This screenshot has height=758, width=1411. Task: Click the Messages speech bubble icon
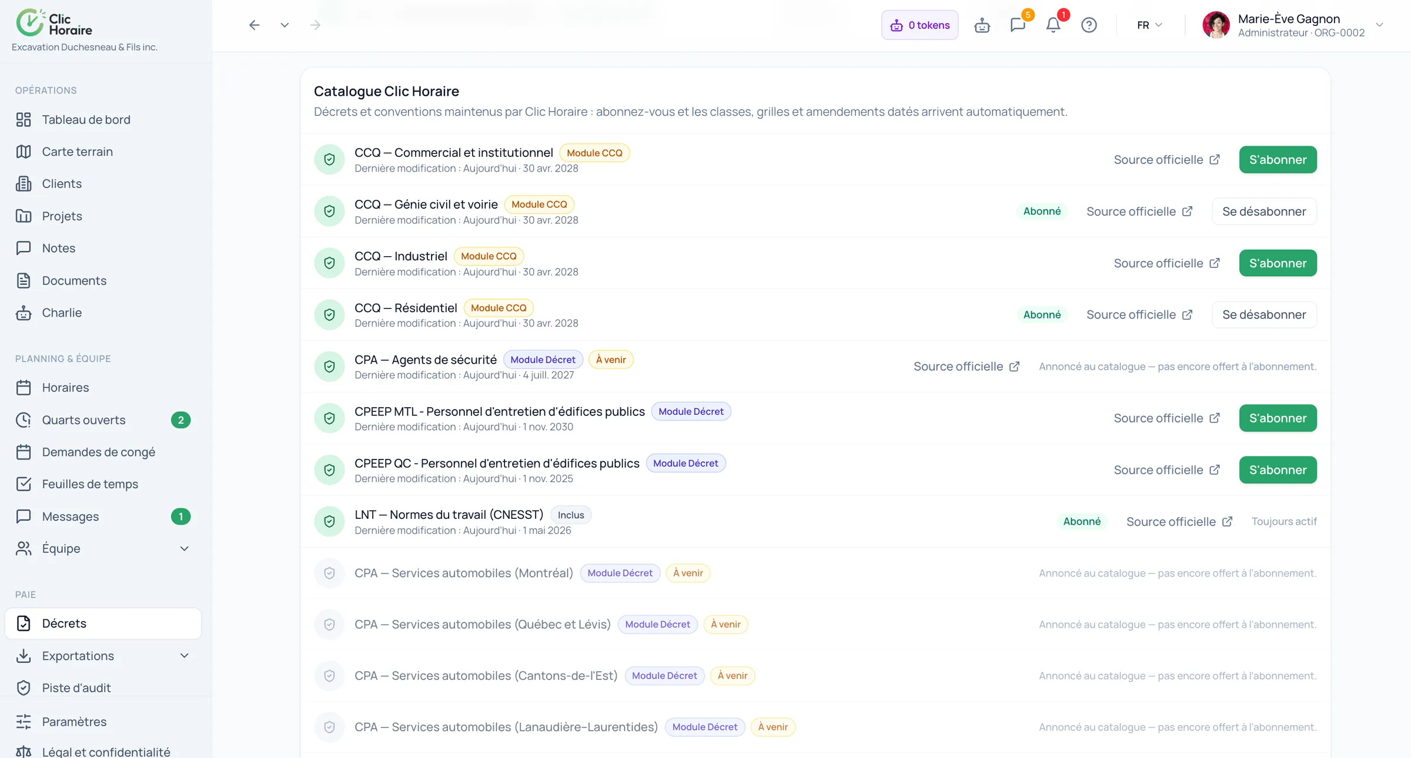coord(24,516)
